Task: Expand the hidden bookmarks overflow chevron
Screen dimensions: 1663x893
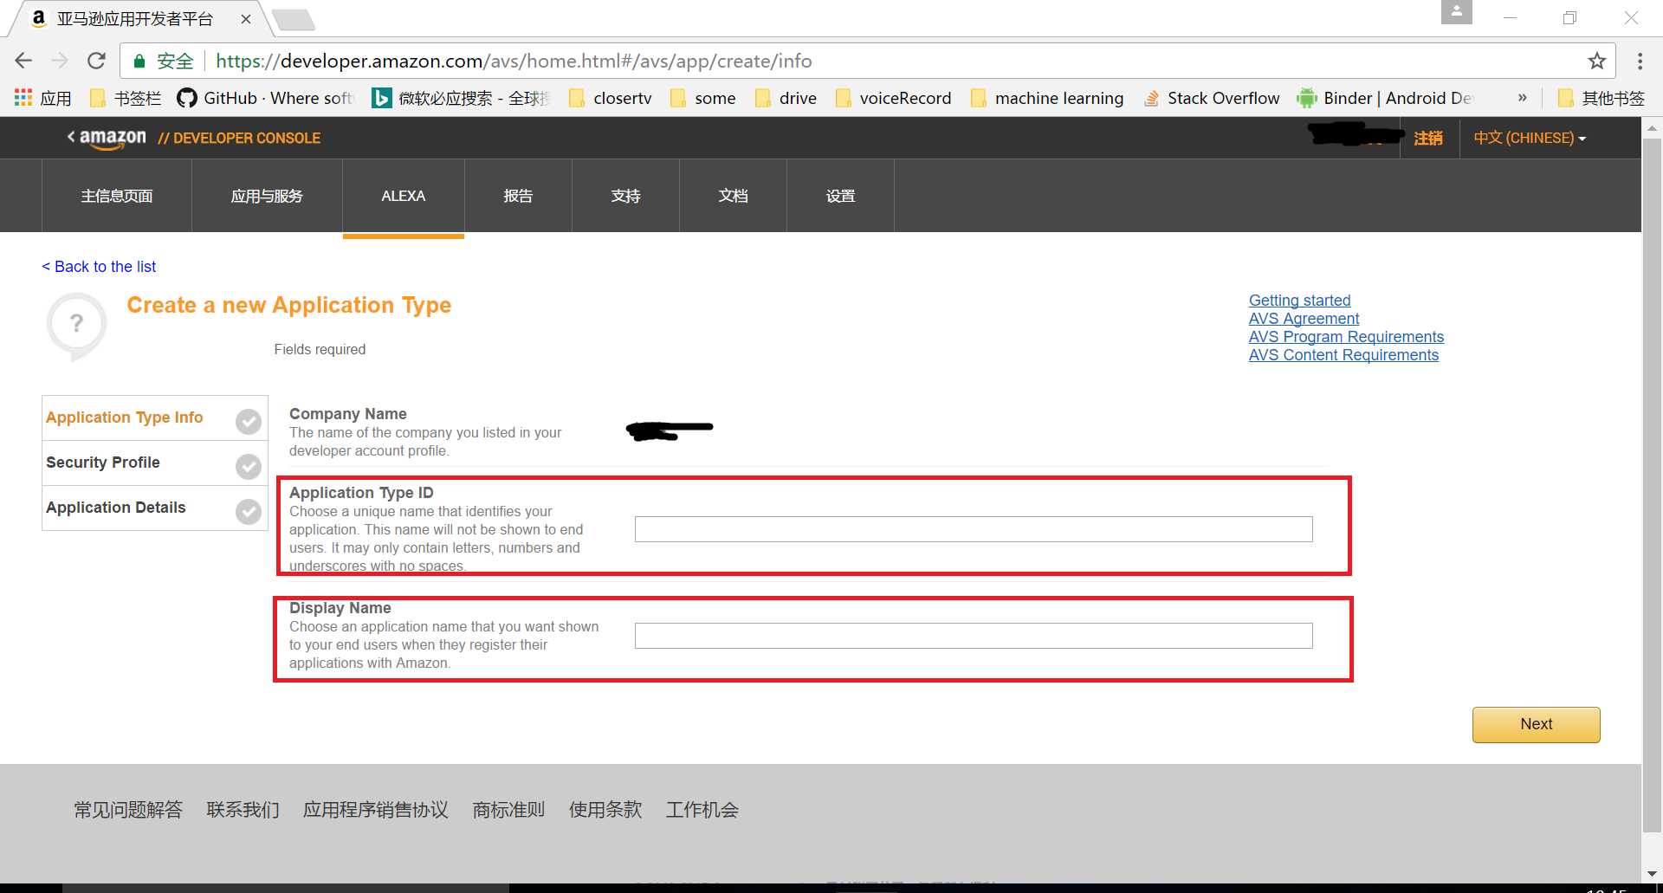Action: tap(1522, 98)
